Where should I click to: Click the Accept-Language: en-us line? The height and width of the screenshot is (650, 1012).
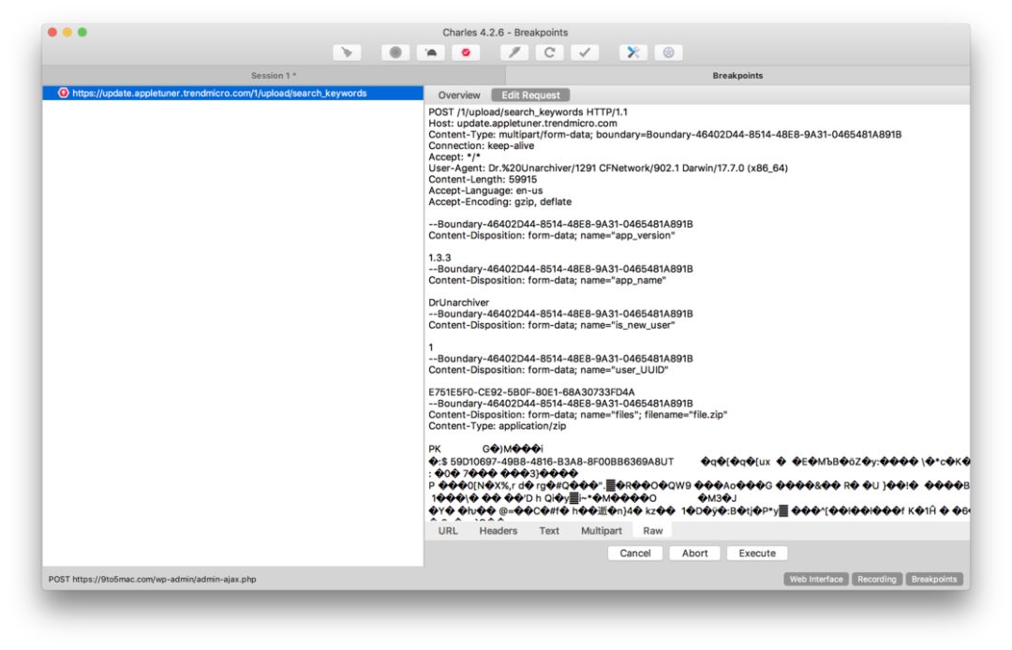pyautogui.click(x=485, y=190)
